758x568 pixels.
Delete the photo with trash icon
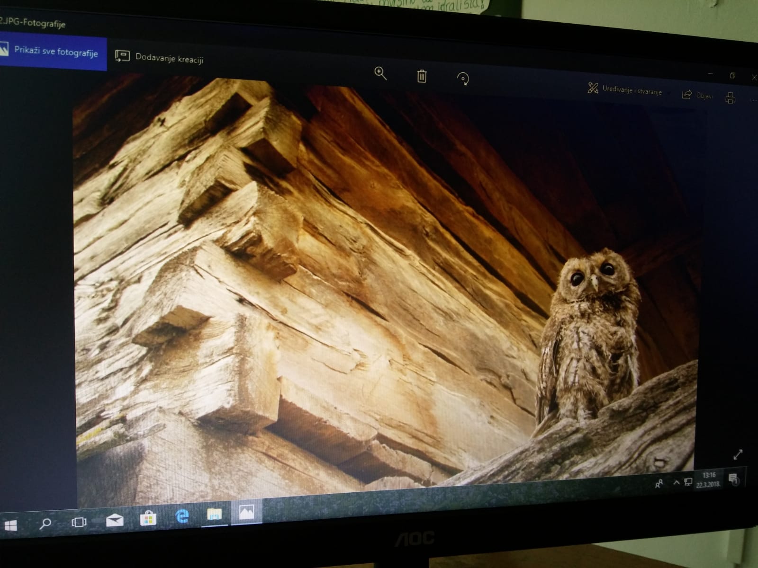tap(422, 76)
